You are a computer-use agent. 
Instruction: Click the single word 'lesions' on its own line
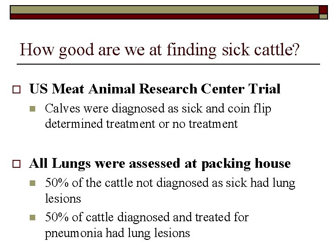(x=63, y=198)
